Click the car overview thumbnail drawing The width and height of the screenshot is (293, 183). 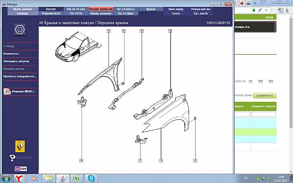[78, 47]
